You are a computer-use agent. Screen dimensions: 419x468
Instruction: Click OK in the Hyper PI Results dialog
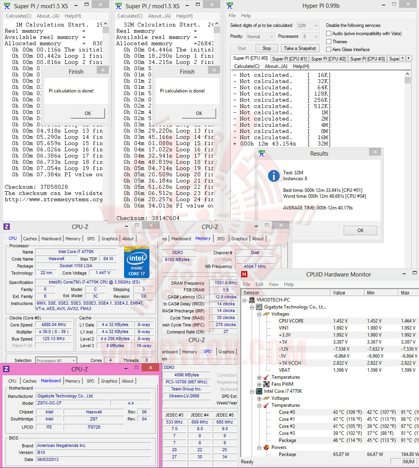[x=360, y=230]
